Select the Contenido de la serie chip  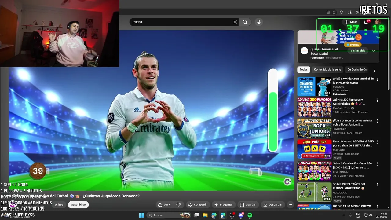click(x=327, y=70)
